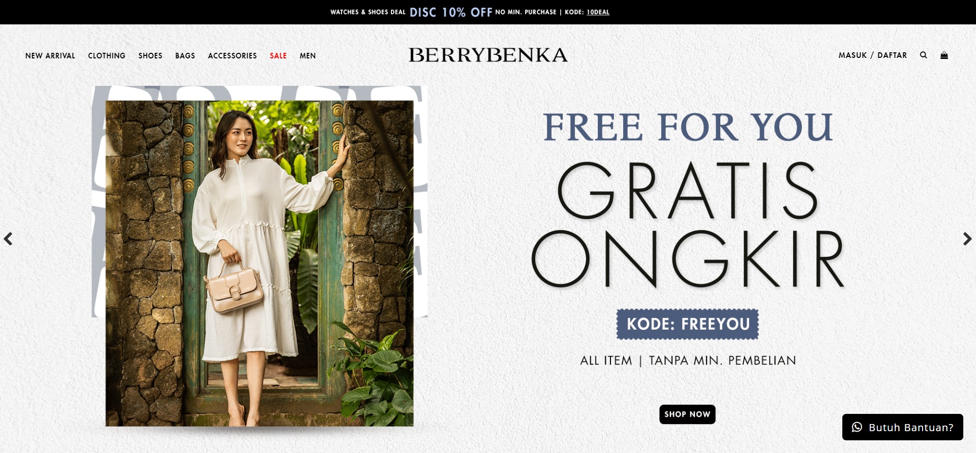Open the Butuh Bantuan? chat button
The image size is (976, 453).
coord(902,427)
